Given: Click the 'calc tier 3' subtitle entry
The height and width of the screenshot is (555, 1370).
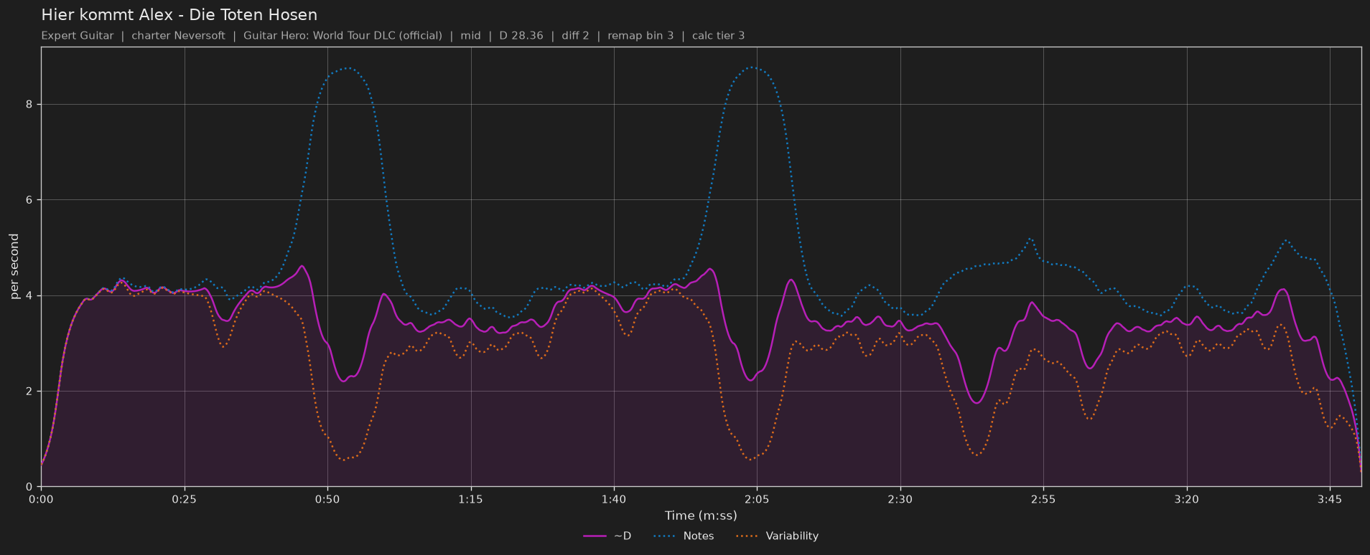Looking at the screenshot, I should [718, 35].
